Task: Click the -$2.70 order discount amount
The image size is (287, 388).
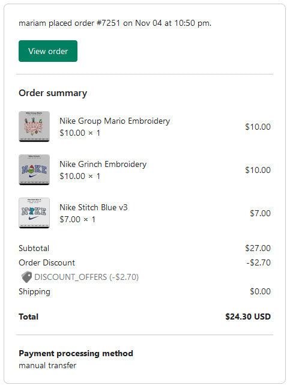Action: (258, 262)
